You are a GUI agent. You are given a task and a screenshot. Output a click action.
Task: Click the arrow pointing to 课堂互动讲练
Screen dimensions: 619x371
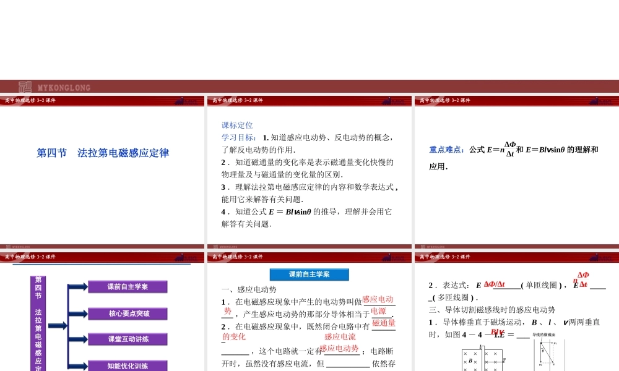coord(78,339)
